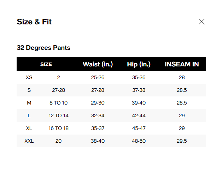
Task: Select the L size row label
Action: [29, 115]
